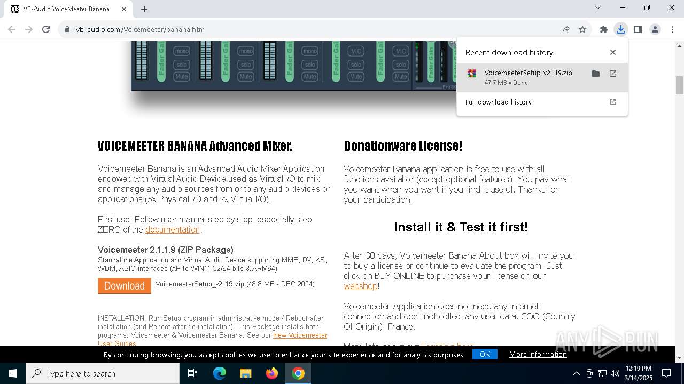The image size is (684, 384).
Task: Click the scrollbar down arrow
Action: 679,357
